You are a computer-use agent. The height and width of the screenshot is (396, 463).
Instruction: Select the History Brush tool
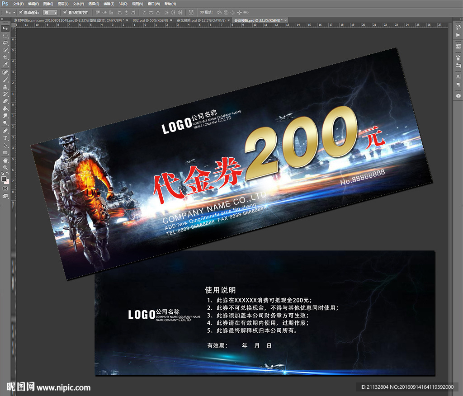(5, 94)
